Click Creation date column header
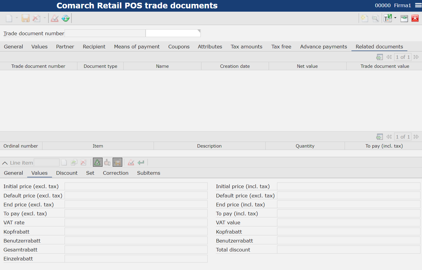Screen dimensions: 422x270 (x=235, y=66)
